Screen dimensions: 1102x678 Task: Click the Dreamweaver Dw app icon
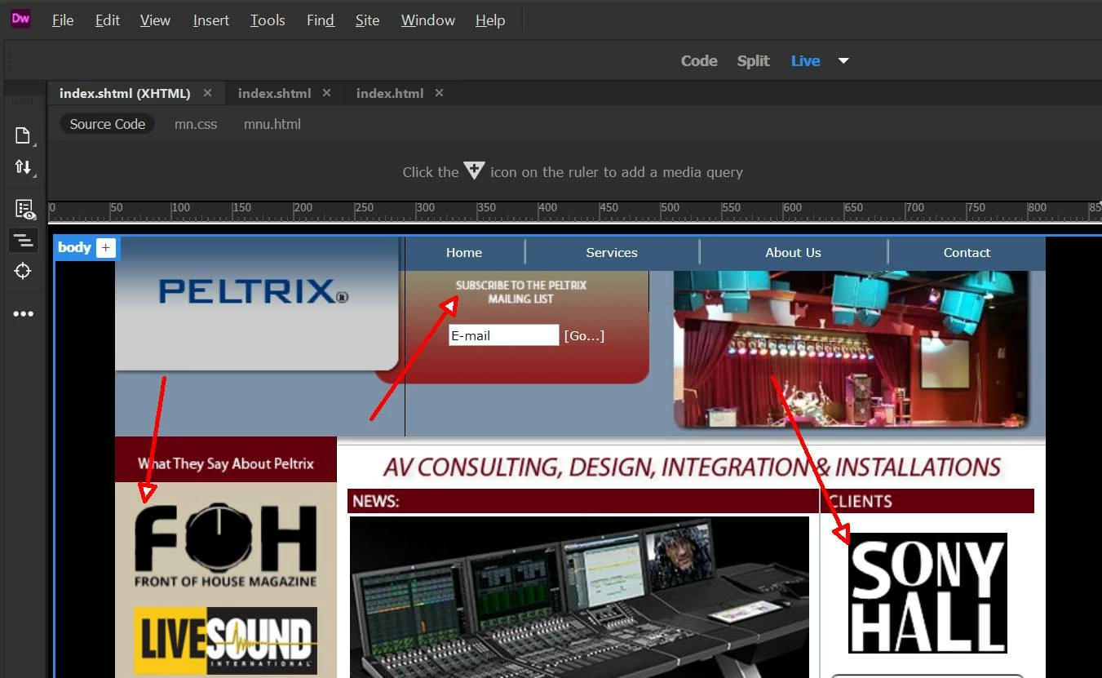point(20,19)
